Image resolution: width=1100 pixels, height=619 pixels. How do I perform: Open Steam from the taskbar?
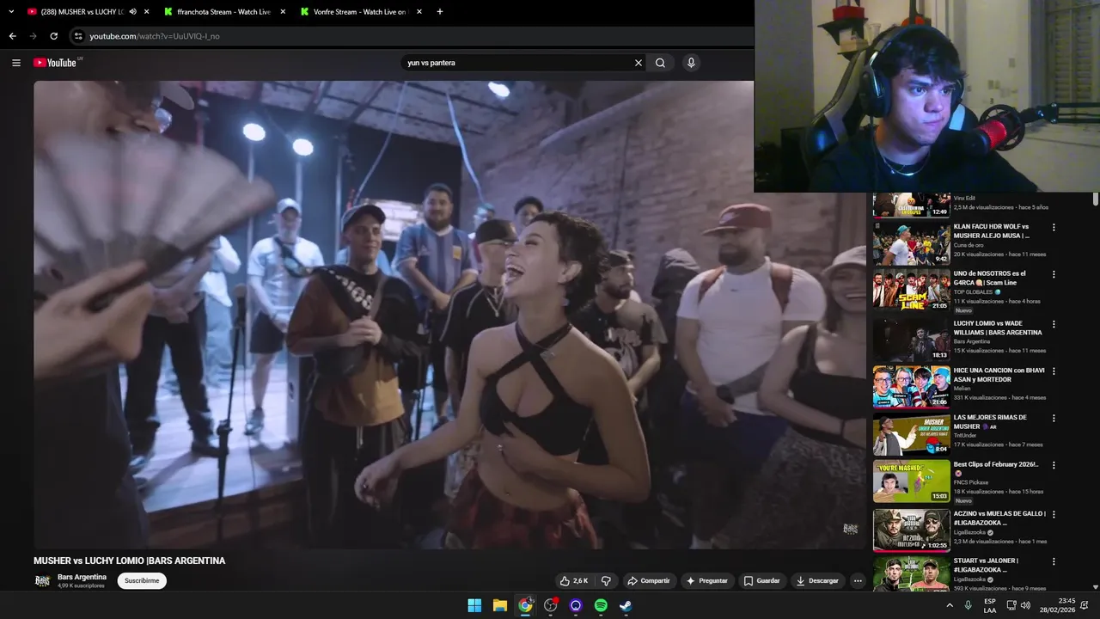click(x=626, y=605)
